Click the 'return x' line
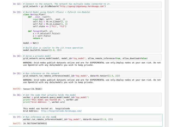 pyautogui.click(x=38, y=38)
